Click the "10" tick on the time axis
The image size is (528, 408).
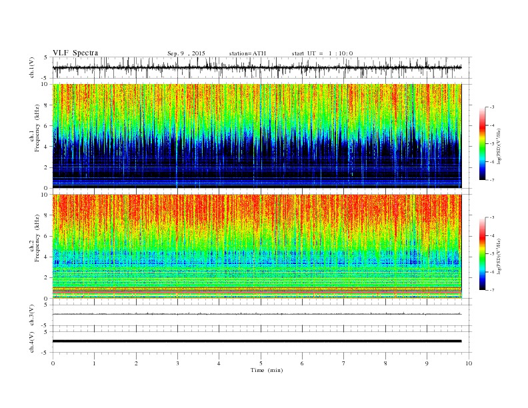point(469,363)
